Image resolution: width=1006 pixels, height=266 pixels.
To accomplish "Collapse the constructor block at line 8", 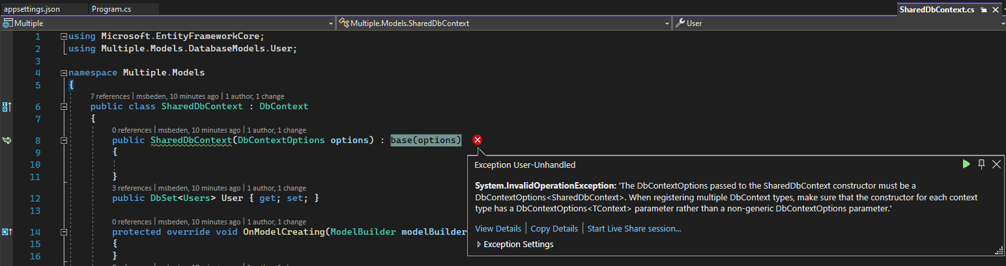I will (x=63, y=140).
